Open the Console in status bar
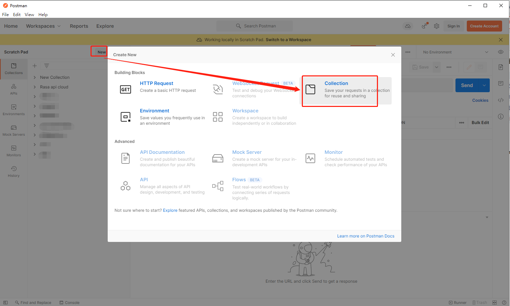The height and width of the screenshot is (306, 510). tap(70, 303)
